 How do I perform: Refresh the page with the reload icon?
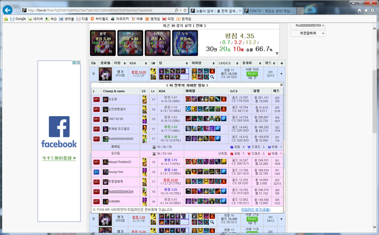(x=185, y=10)
